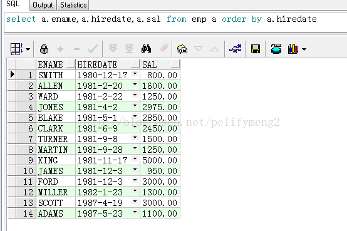Click the salary cell 5000.00
The height and width of the screenshot is (231, 347).
coord(160,160)
